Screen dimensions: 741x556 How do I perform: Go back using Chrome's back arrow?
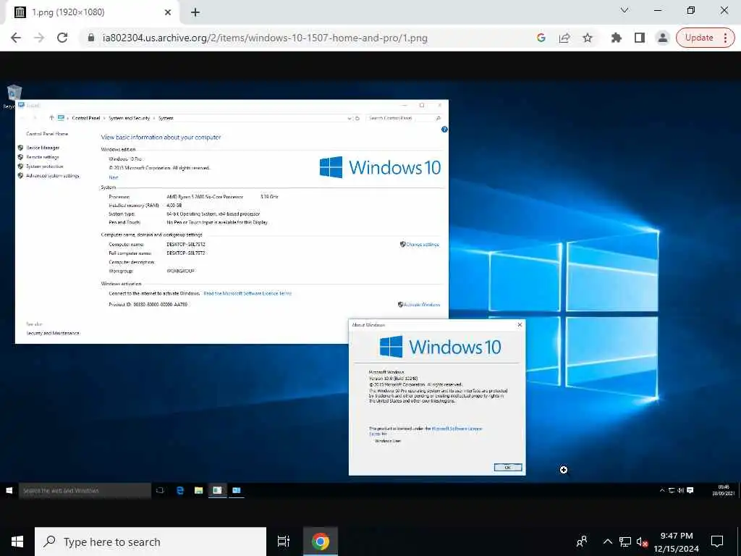[x=16, y=38]
